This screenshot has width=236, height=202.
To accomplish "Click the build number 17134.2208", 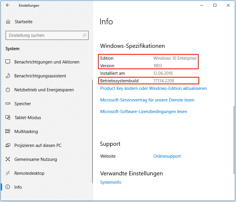I will point(163,81).
